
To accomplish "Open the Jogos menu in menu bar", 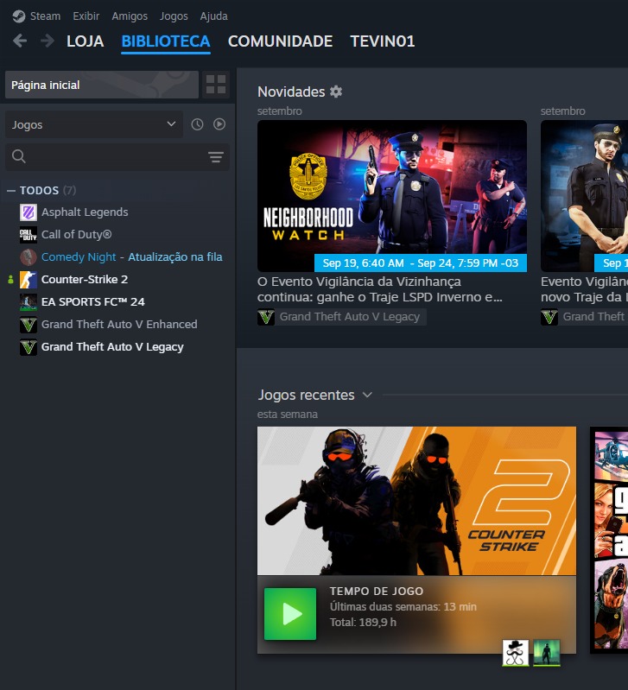I will 174,16.
